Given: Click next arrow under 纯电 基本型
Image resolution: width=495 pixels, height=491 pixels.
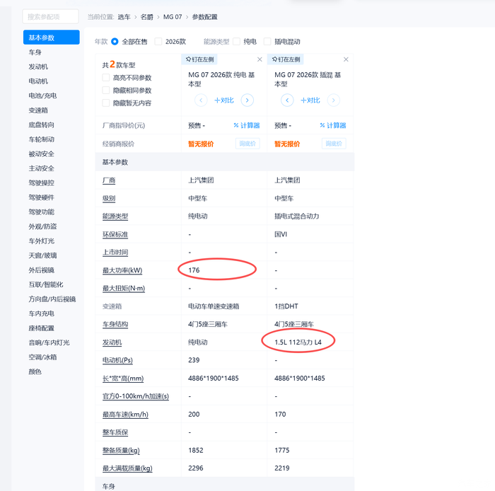Looking at the screenshot, I should pyautogui.click(x=248, y=100).
